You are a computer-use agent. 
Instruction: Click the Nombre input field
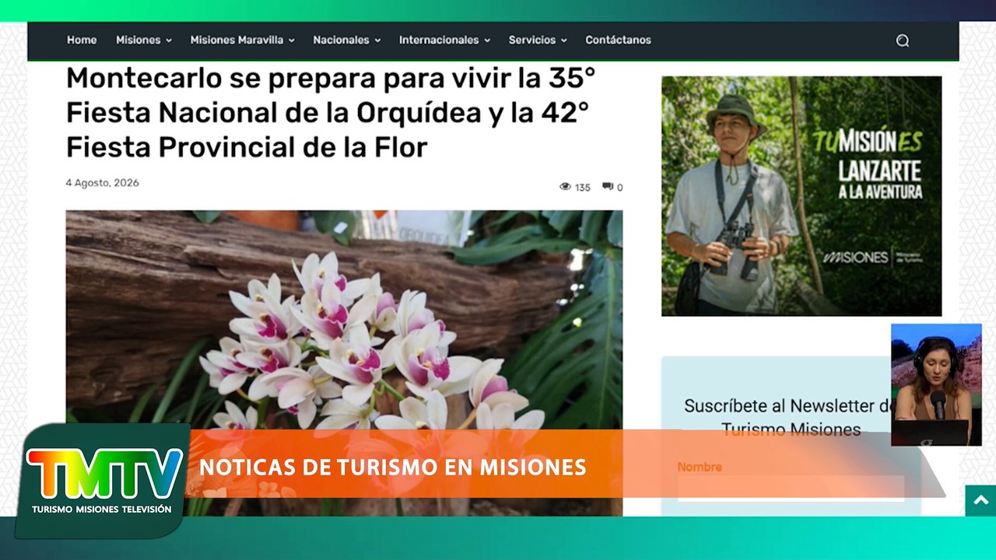[x=791, y=487]
